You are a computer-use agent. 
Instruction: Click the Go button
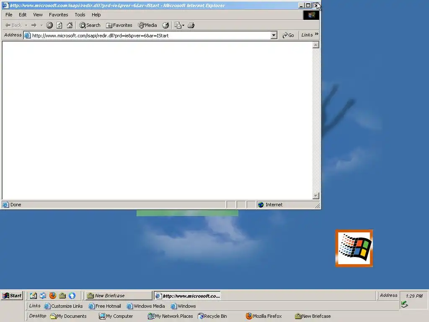pyautogui.click(x=288, y=35)
